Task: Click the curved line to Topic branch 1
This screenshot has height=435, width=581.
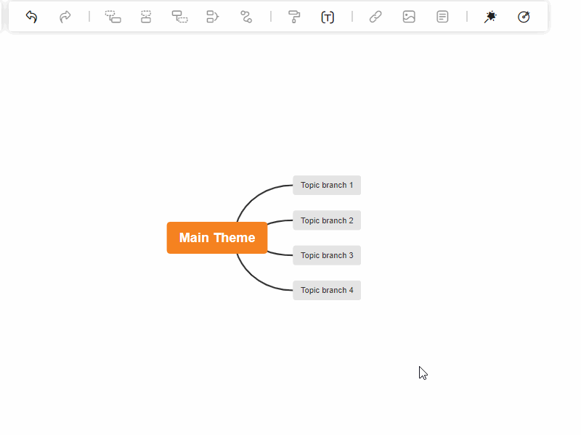Action: tap(254, 197)
